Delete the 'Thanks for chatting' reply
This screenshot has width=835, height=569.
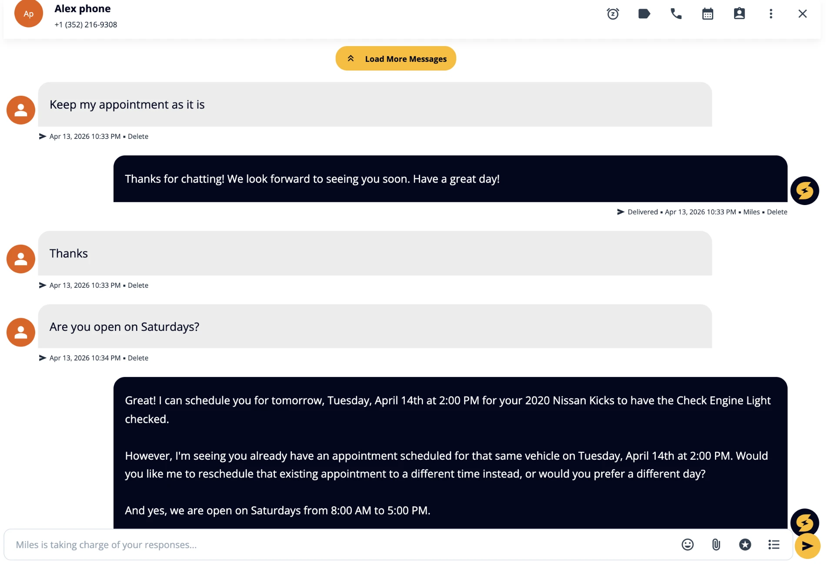pos(777,212)
